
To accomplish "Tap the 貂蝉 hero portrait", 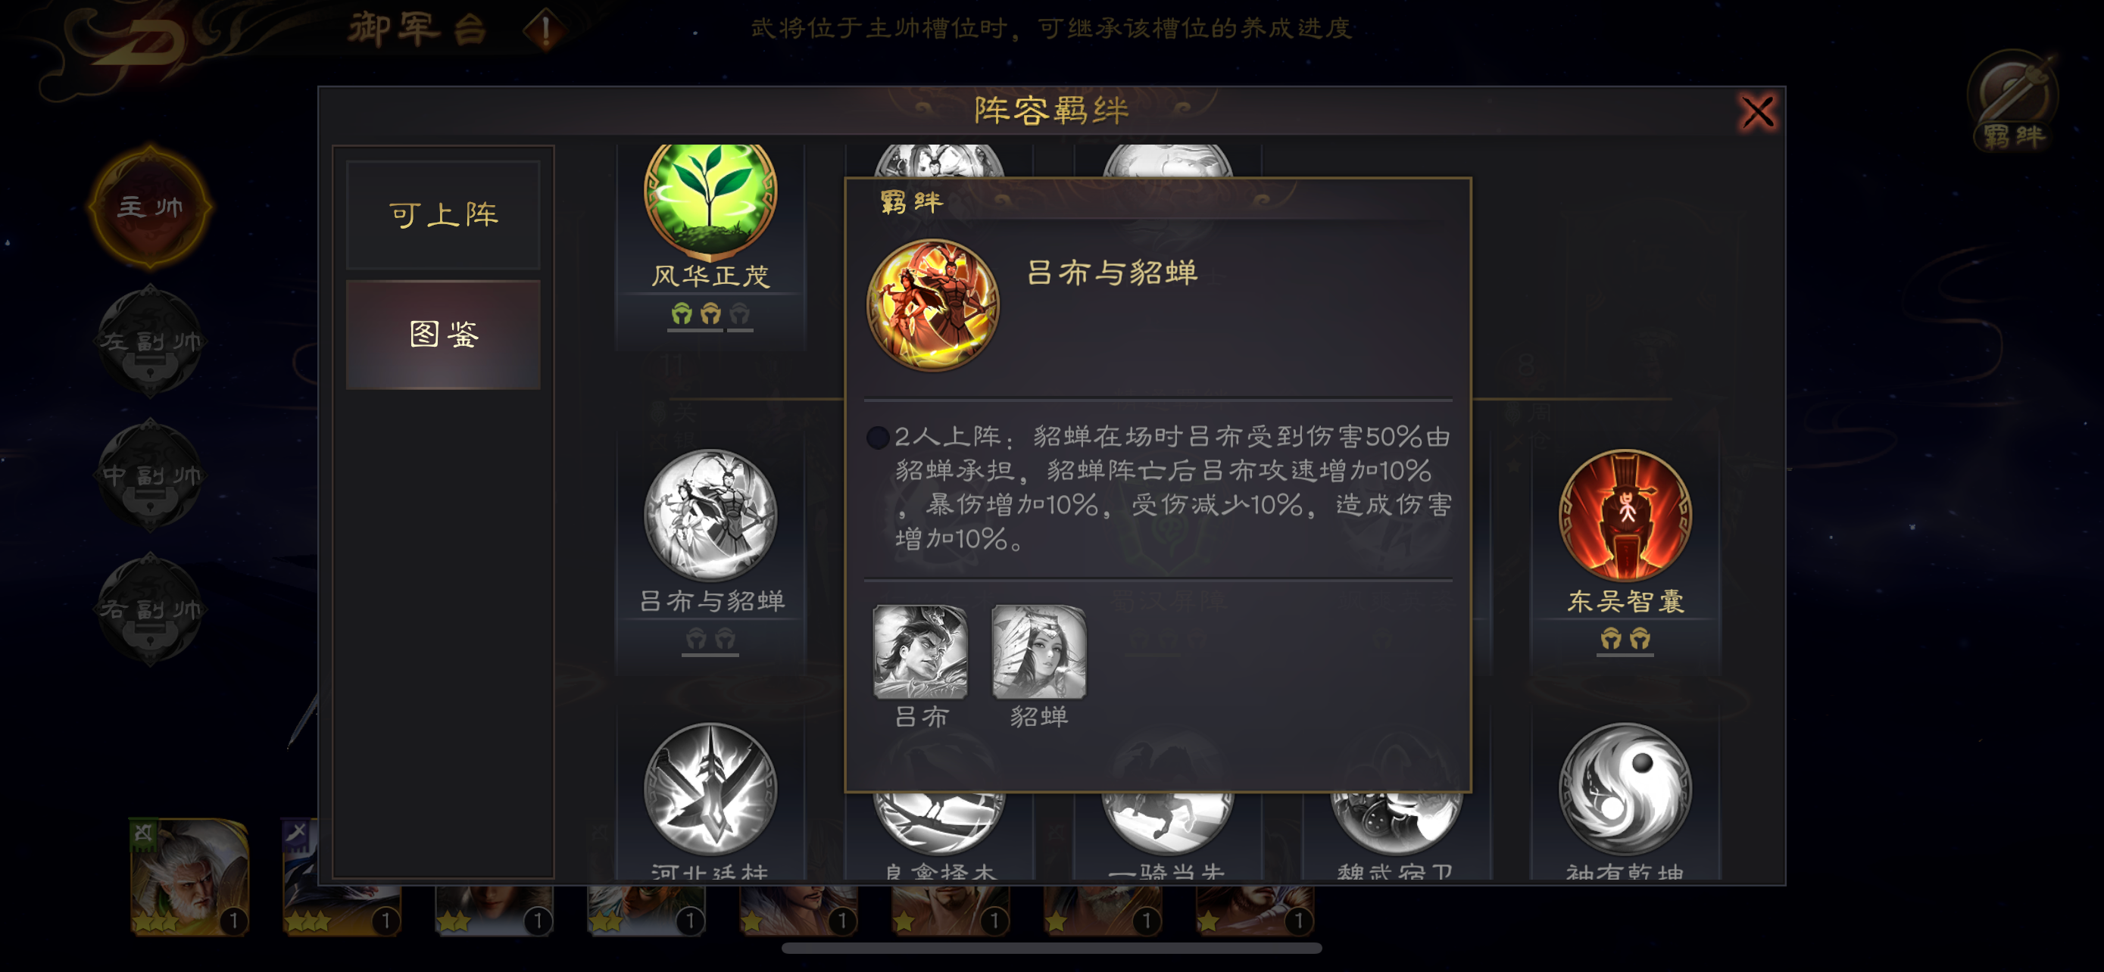I will [x=1039, y=651].
